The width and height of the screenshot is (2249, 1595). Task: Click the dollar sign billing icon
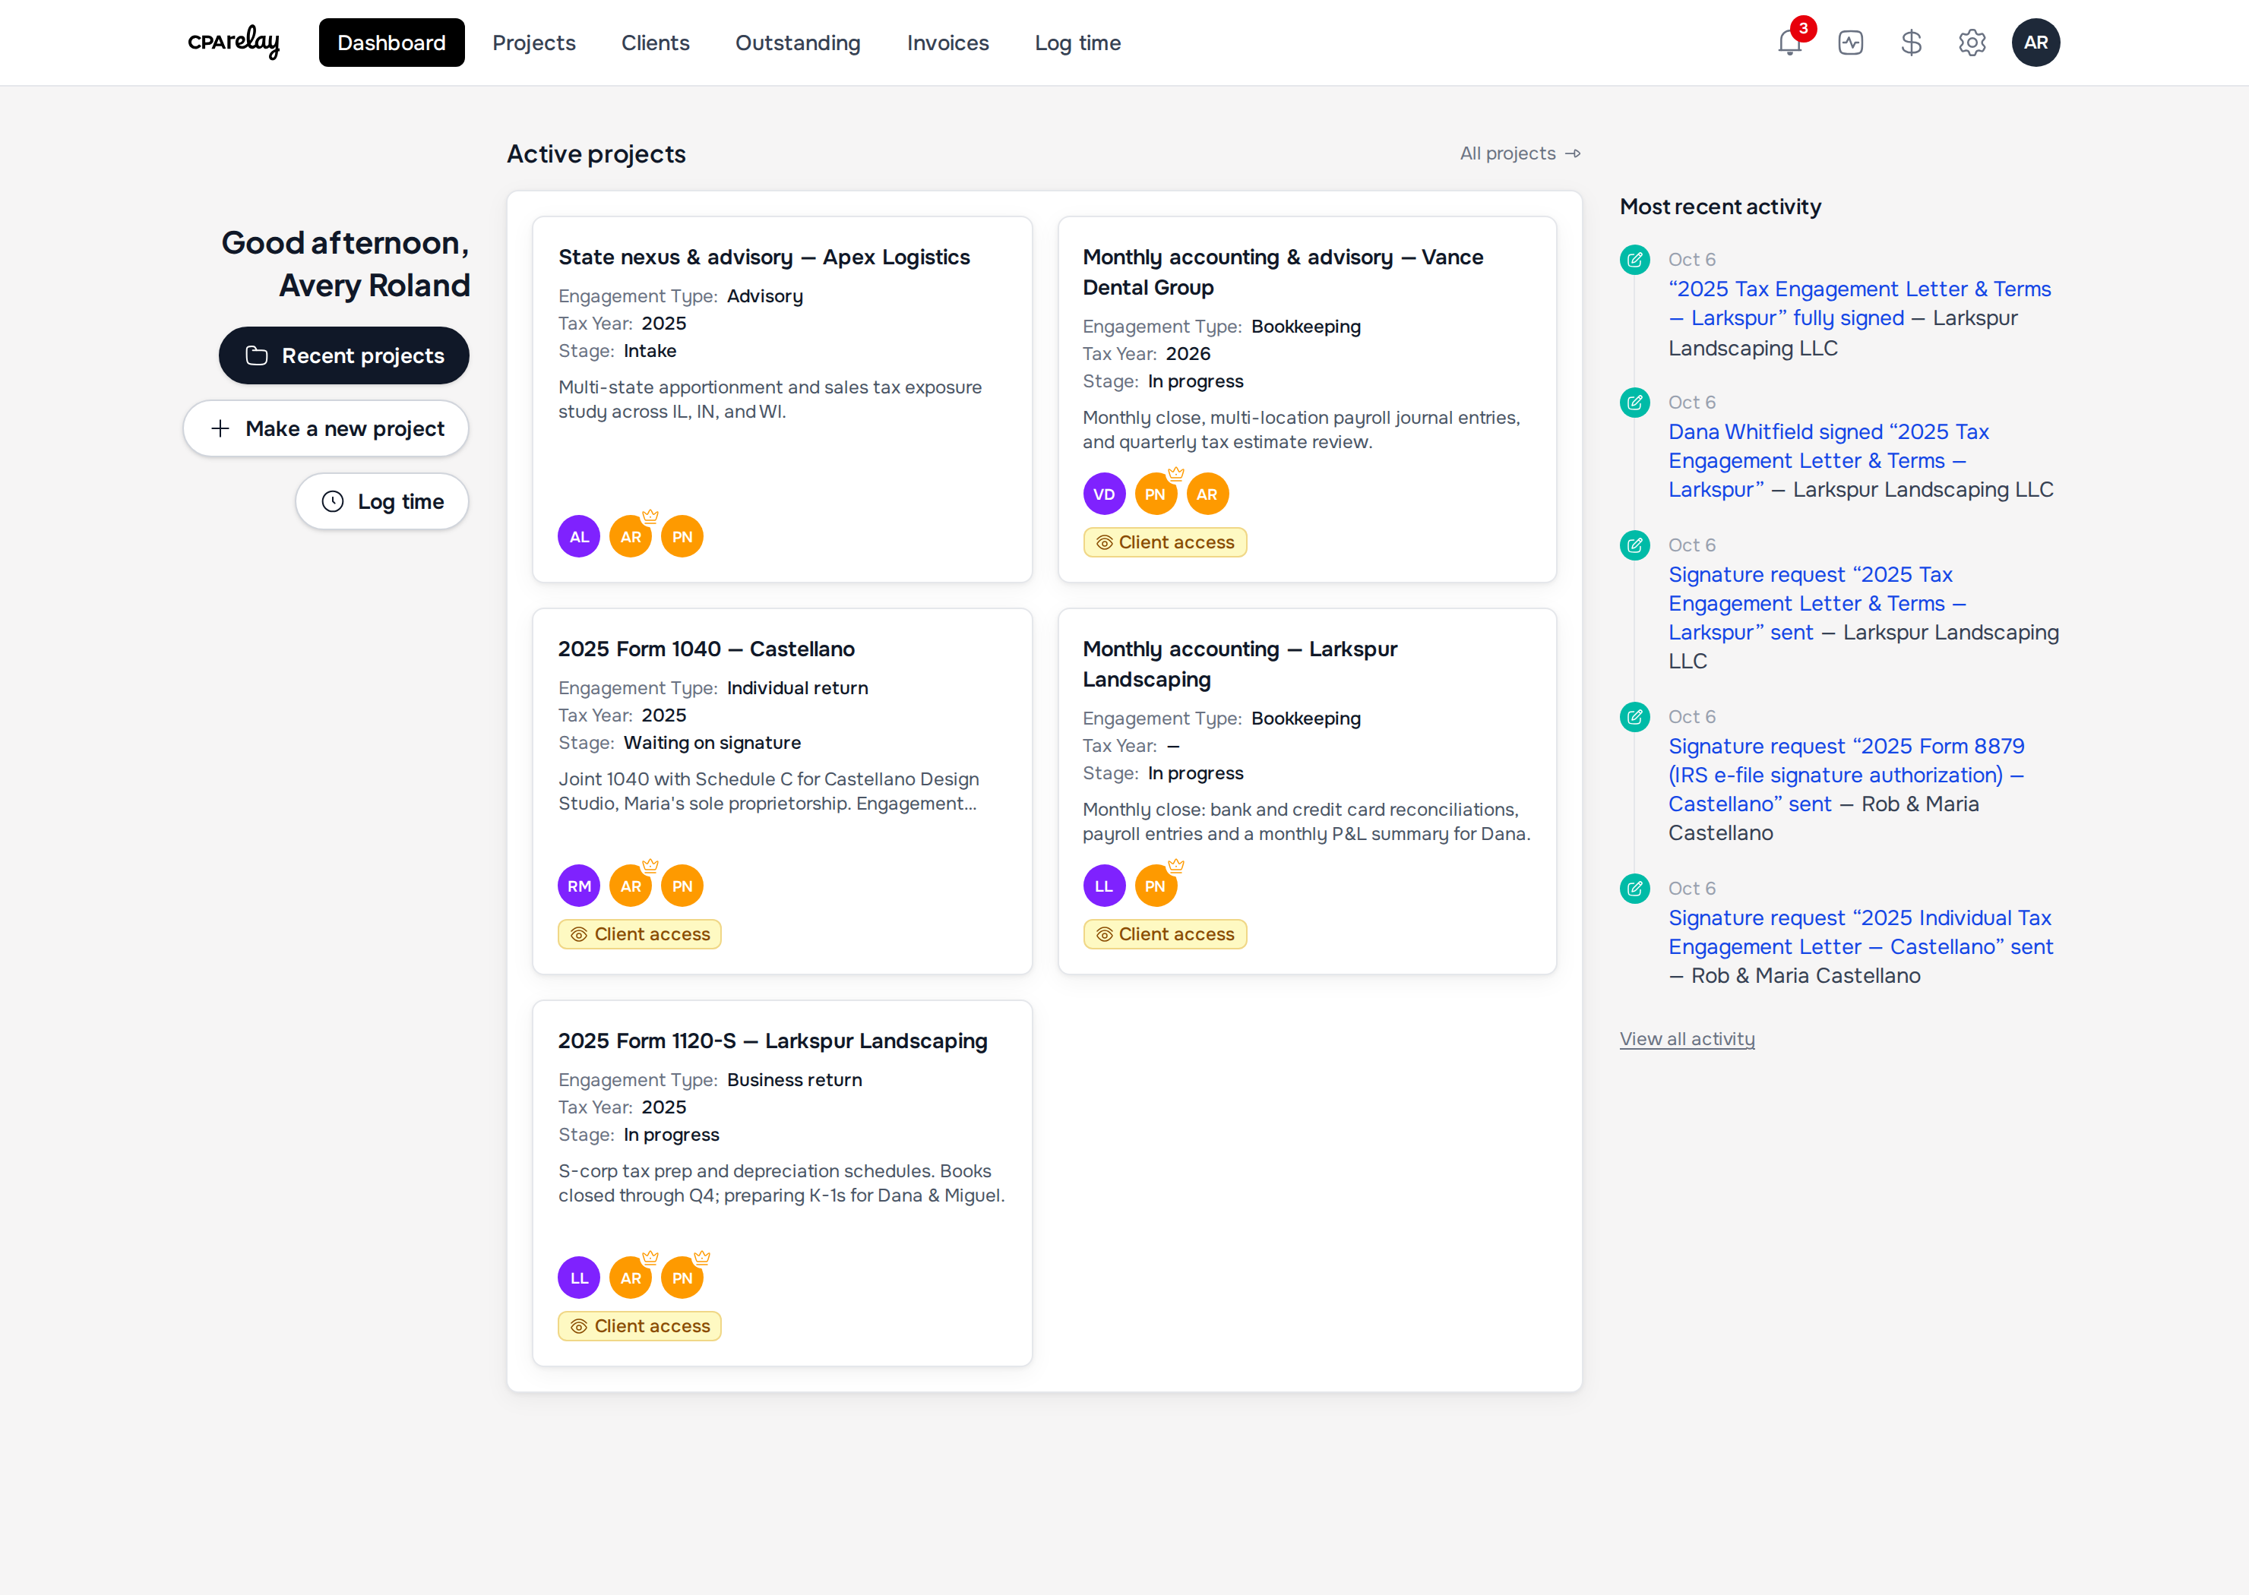(x=1911, y=43)
